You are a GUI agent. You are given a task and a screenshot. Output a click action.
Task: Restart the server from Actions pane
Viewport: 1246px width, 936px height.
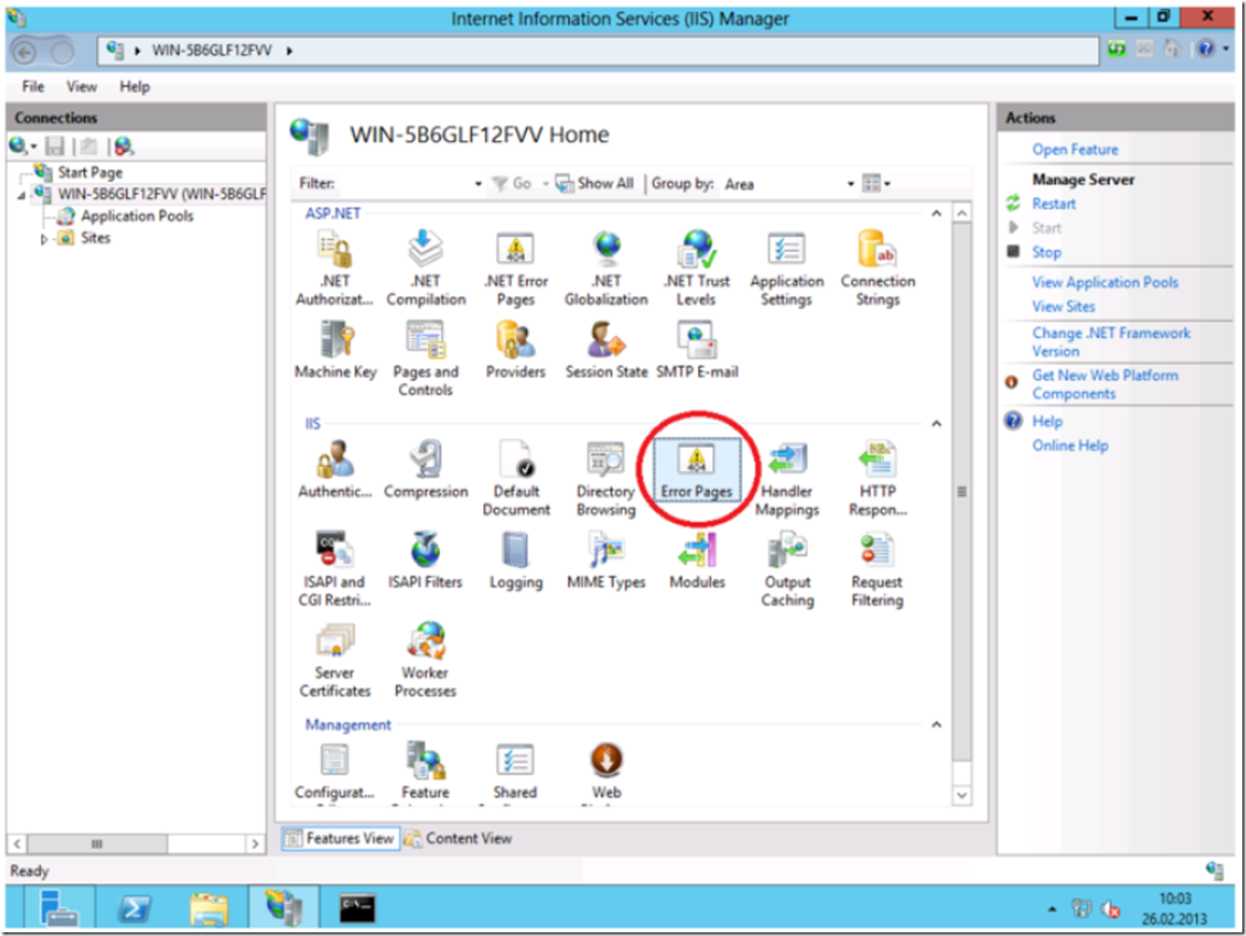coord(1053,204)
